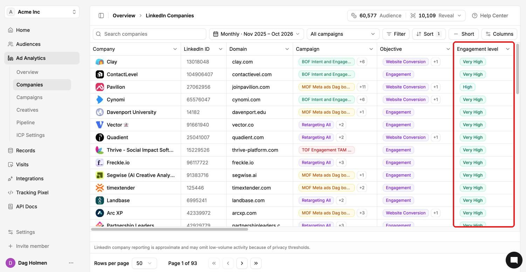Open the Help Center link
Image resolution: width=526 pixels, height=272 pixels.
click(490, 15)
